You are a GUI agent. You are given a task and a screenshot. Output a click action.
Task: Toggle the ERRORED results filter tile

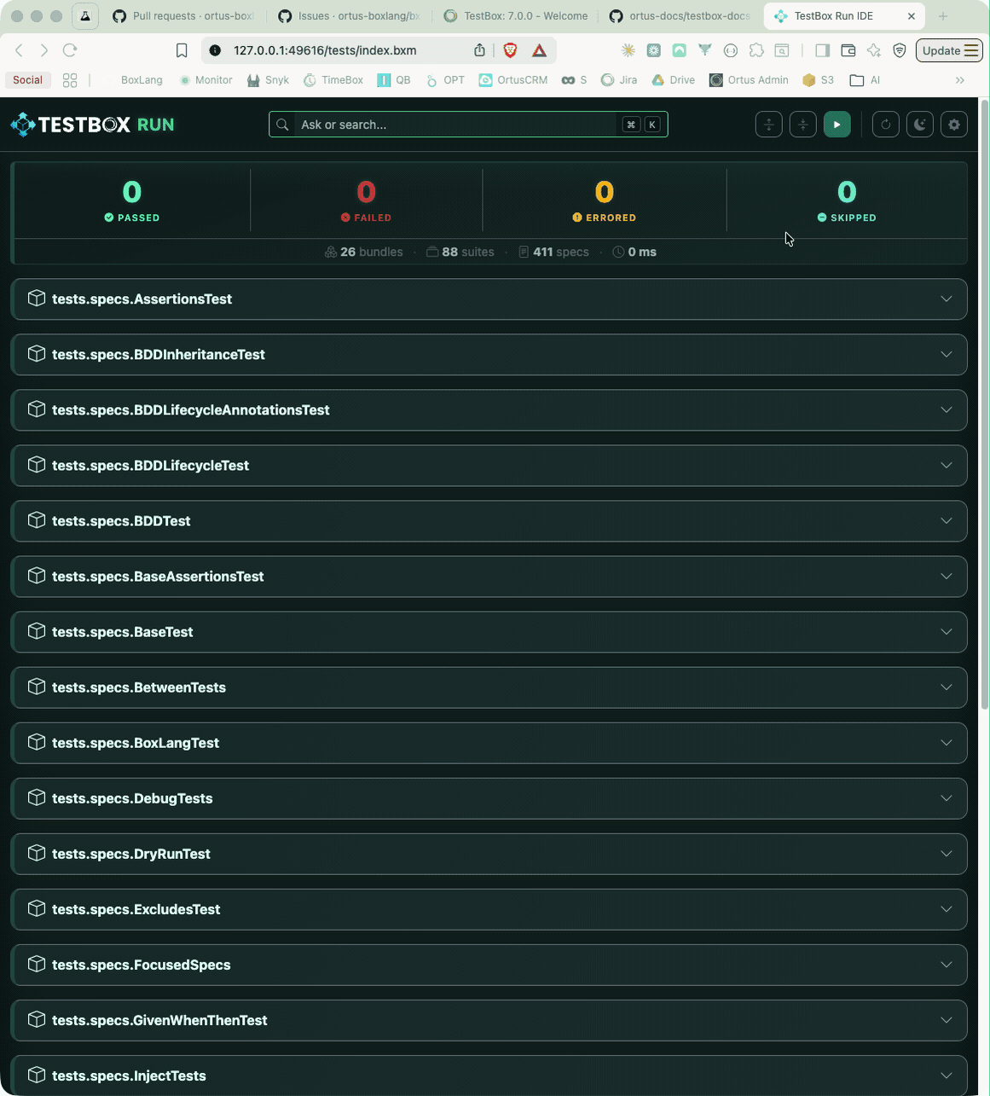pyautogui.click(x=605, y=200)
